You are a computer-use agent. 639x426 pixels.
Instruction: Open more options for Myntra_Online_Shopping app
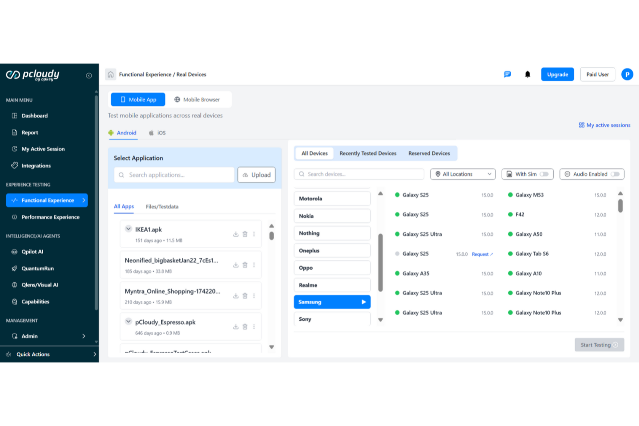tap(254, 296)
